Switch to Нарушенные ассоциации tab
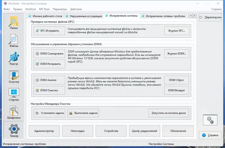 pyautogui.click(x=84, y=16)
